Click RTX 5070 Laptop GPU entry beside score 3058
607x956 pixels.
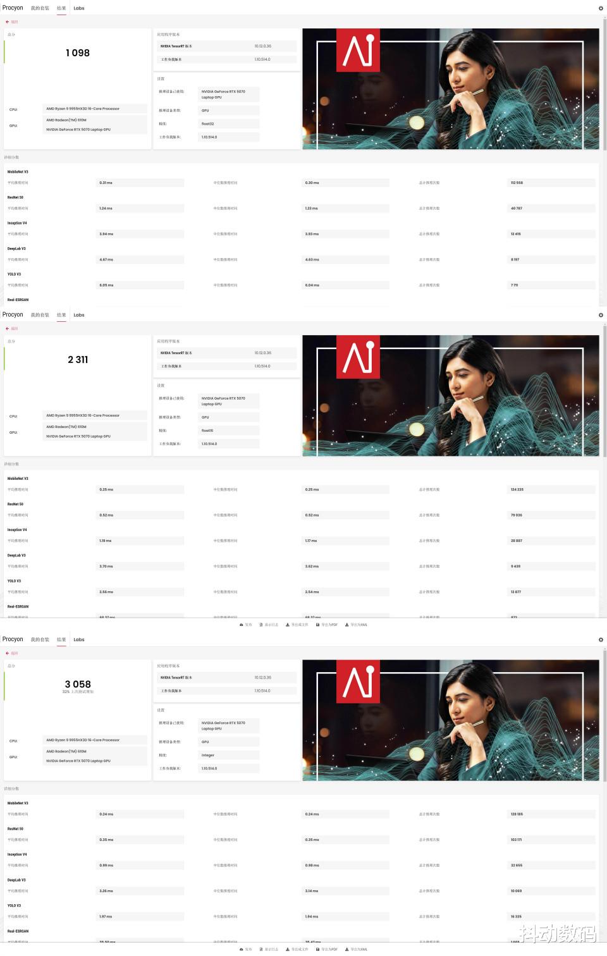(x=95, y=761)
